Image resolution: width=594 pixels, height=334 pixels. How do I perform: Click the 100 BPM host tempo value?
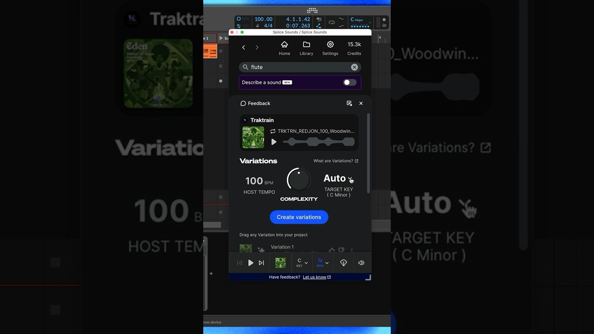[259, 181]
